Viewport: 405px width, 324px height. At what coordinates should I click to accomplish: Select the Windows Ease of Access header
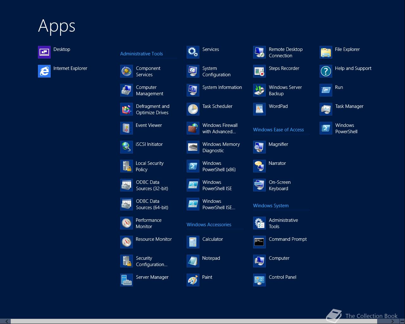click(278, 130)
